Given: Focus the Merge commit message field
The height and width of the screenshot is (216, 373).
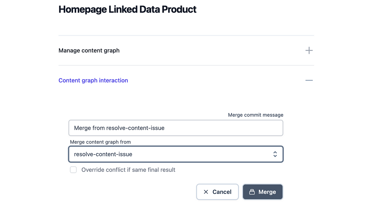Looking at the screenshot, I should [x=176, y=128].
